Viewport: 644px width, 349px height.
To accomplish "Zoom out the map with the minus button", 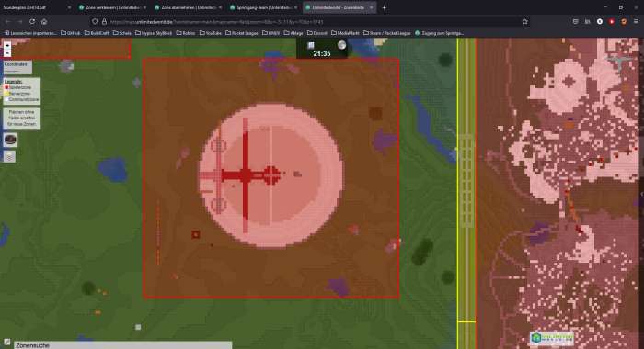I will (7, 53).
